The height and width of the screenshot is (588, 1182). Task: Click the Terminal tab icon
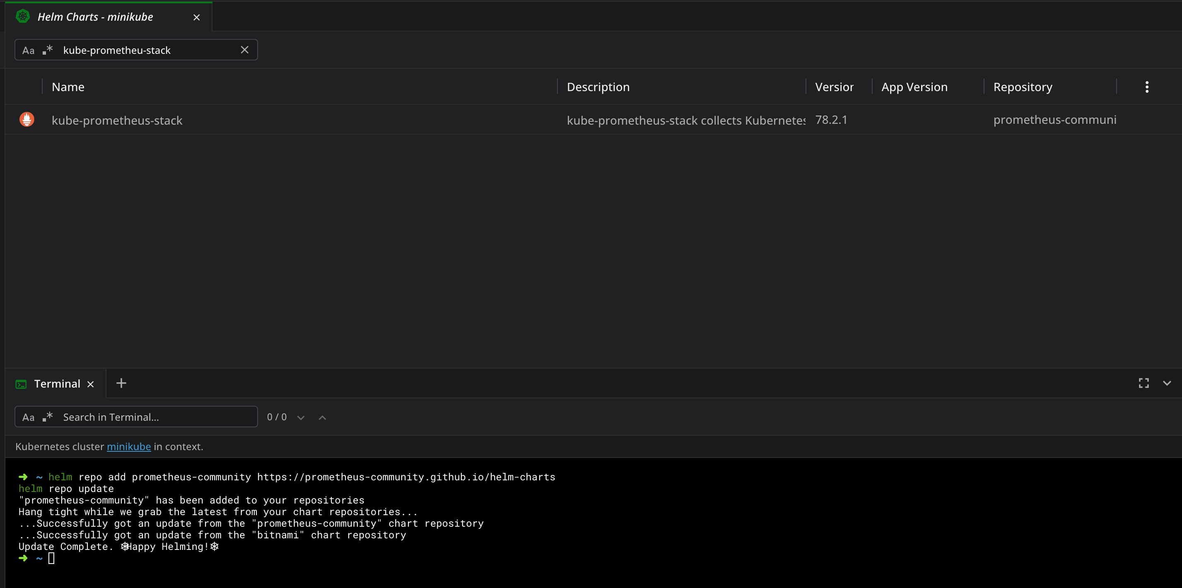point(21,384)
